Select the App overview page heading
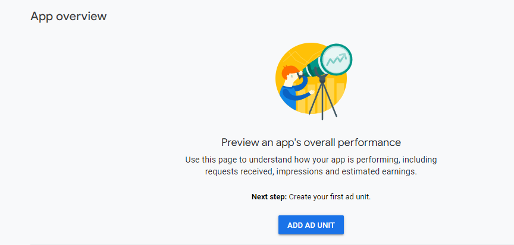This screenshot has height=245, width=514. (x=68, y=17)
